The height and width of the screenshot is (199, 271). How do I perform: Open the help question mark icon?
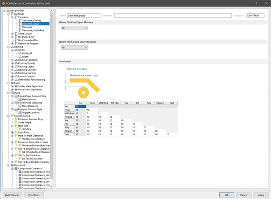point(257,3)
